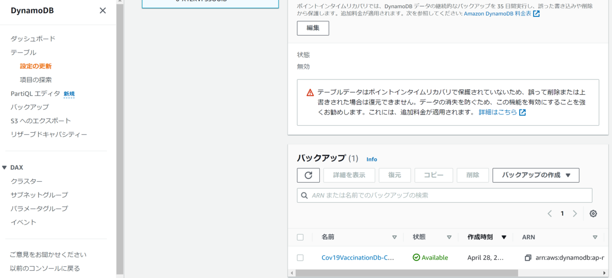Go to previous page of backups

click(x=550, y=214)
